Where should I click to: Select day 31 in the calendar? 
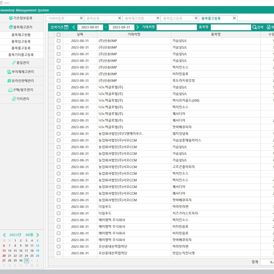pyautogui.click(x=26, y=260)
